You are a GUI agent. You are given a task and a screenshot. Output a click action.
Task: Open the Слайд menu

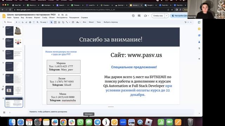pyautogui.click(x=45, y=17)
